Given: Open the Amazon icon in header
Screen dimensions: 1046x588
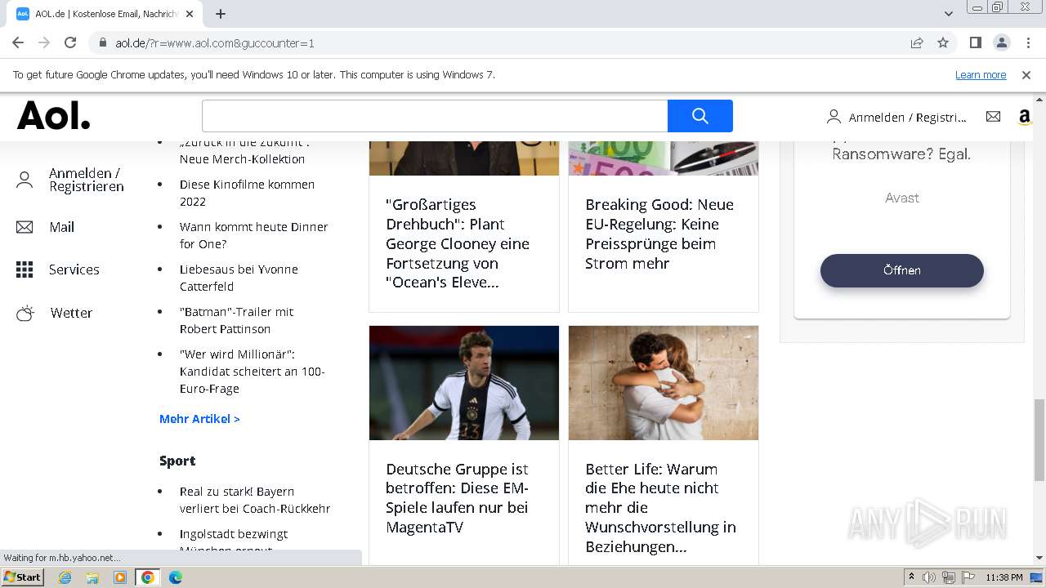Looking at the screenshot, I should coord(1025,117).
